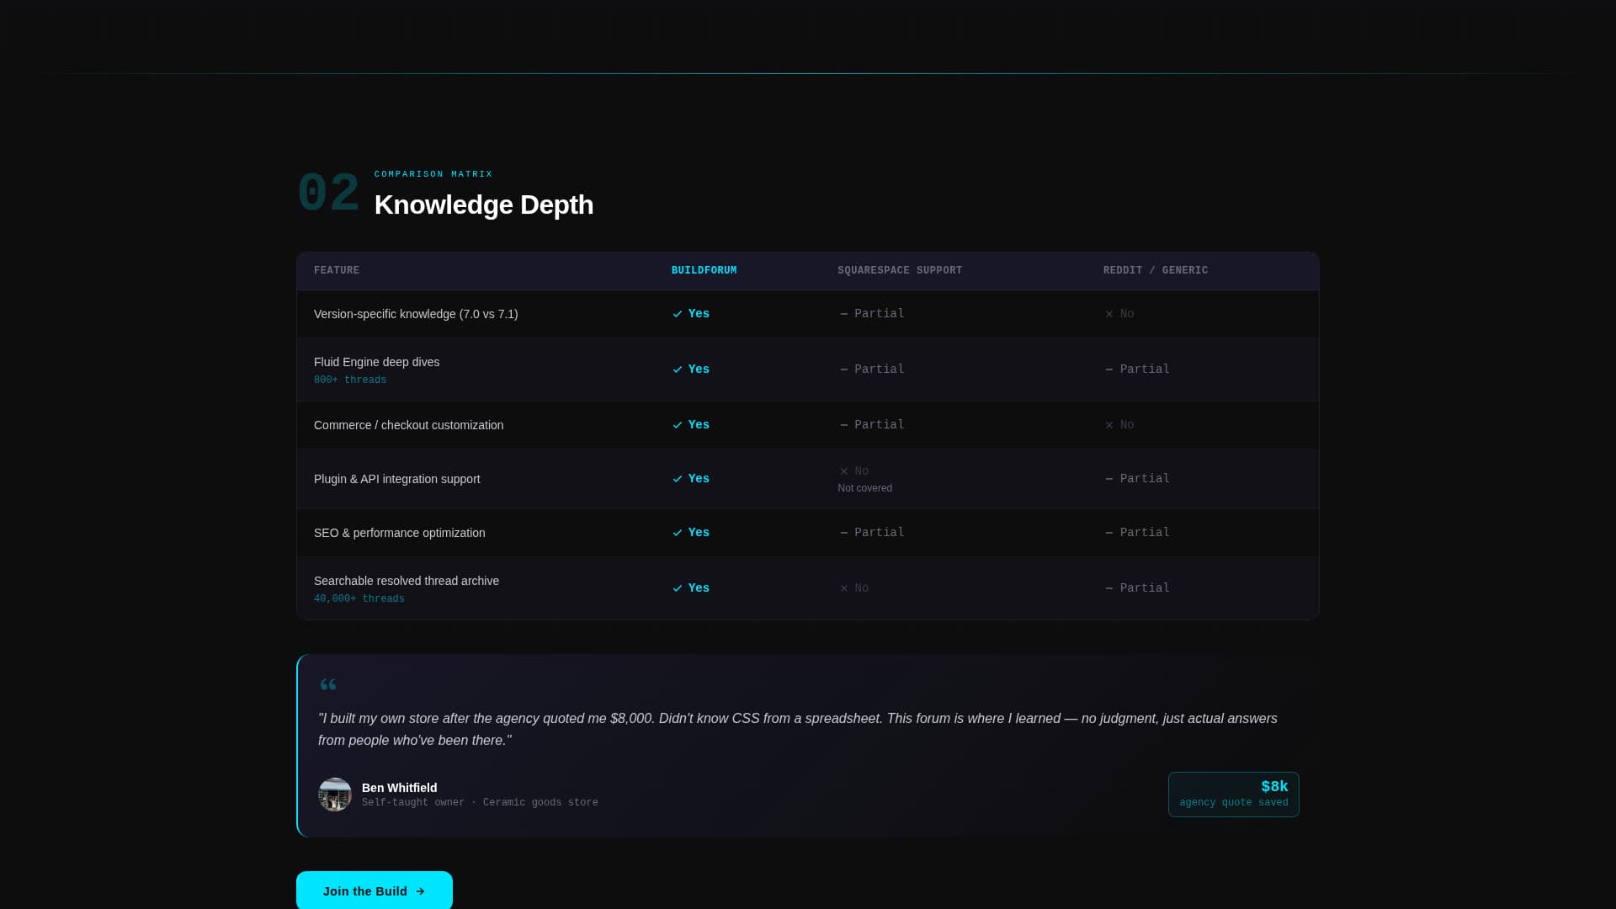Screen dimensions: 1616x909
Task: Click the REDDIT / GENERIC column header
Action: (x=1156, y=270)
